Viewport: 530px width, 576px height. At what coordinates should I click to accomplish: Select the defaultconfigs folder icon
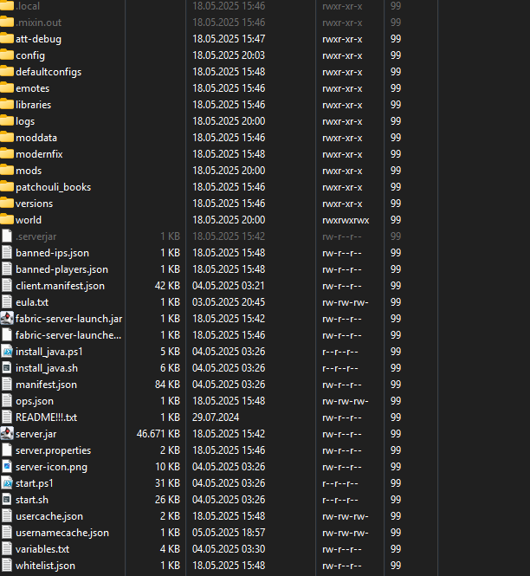click(x=7, y=72)
